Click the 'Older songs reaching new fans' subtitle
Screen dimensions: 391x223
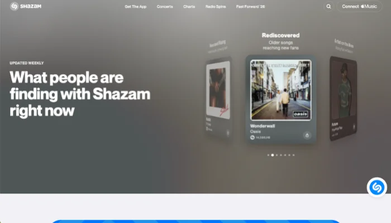tap(280, 45)
